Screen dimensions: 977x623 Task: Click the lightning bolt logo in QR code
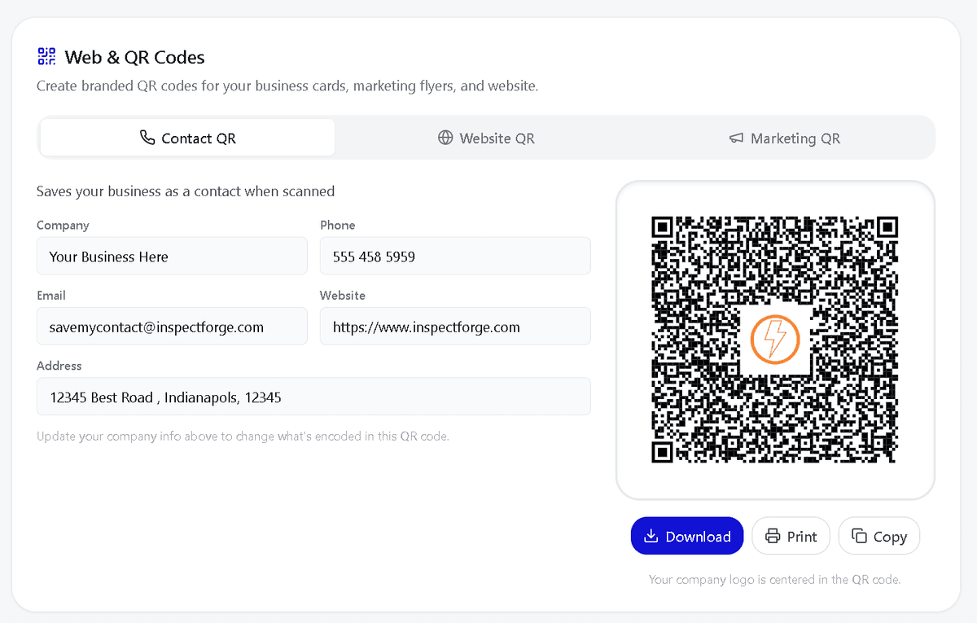774,339
